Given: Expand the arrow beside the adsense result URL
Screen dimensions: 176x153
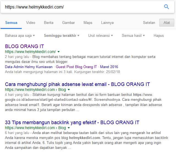Looking at the screenshot, I should 69,90.
